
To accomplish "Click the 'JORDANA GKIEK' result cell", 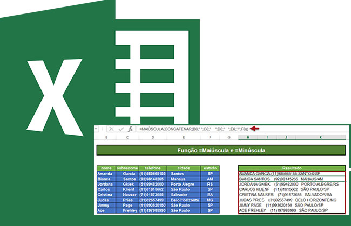I will [292, 184].
